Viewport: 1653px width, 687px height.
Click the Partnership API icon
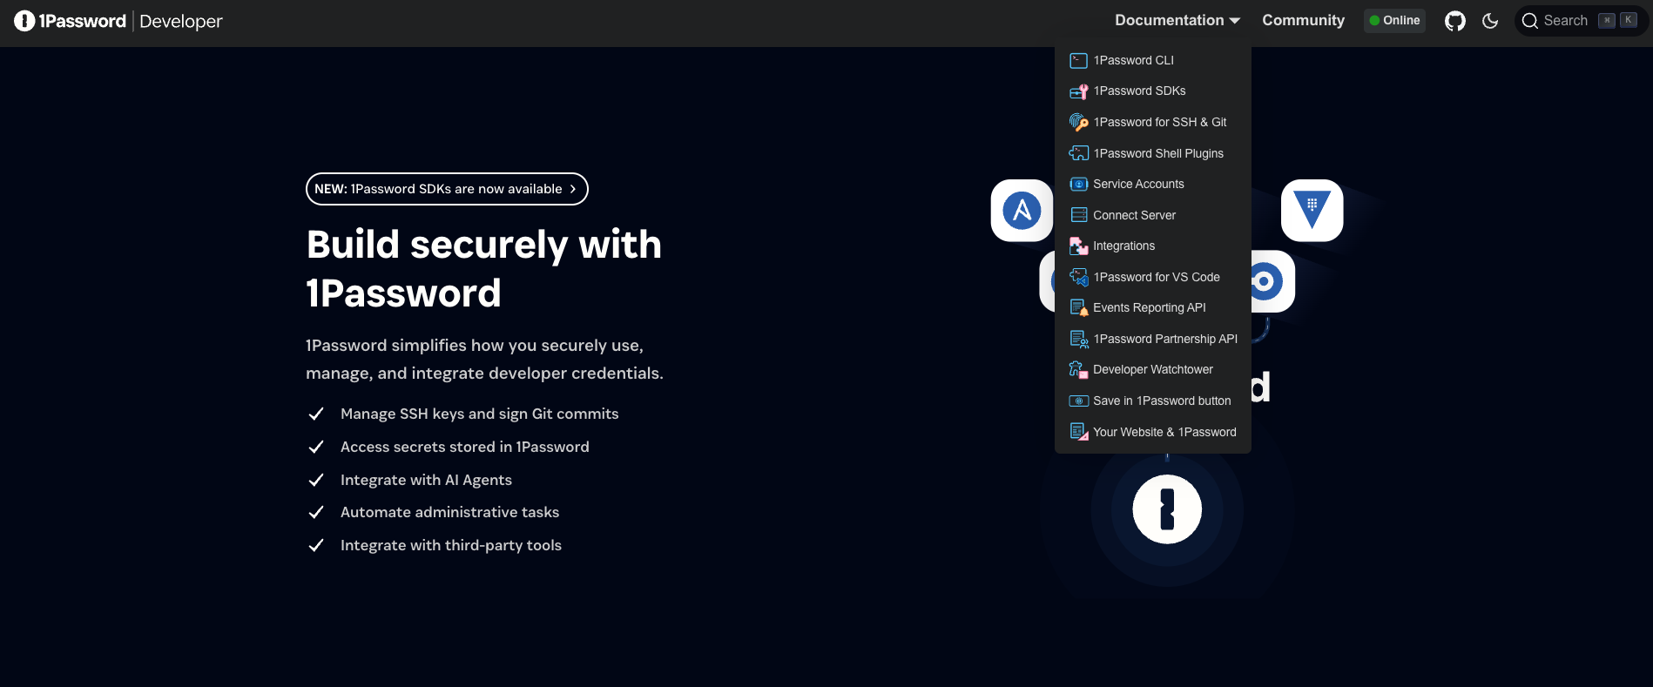1078,339
